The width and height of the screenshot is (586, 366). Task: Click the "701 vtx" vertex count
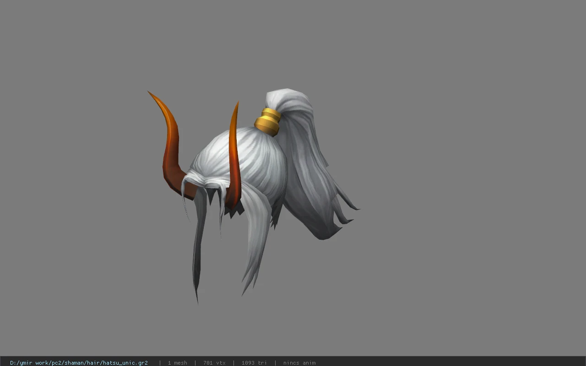point(214,363)
